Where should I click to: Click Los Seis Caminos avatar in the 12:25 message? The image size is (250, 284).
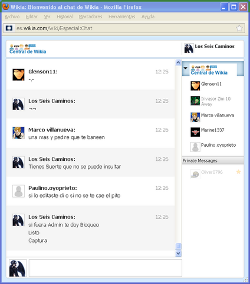click(x=18, y=104)
